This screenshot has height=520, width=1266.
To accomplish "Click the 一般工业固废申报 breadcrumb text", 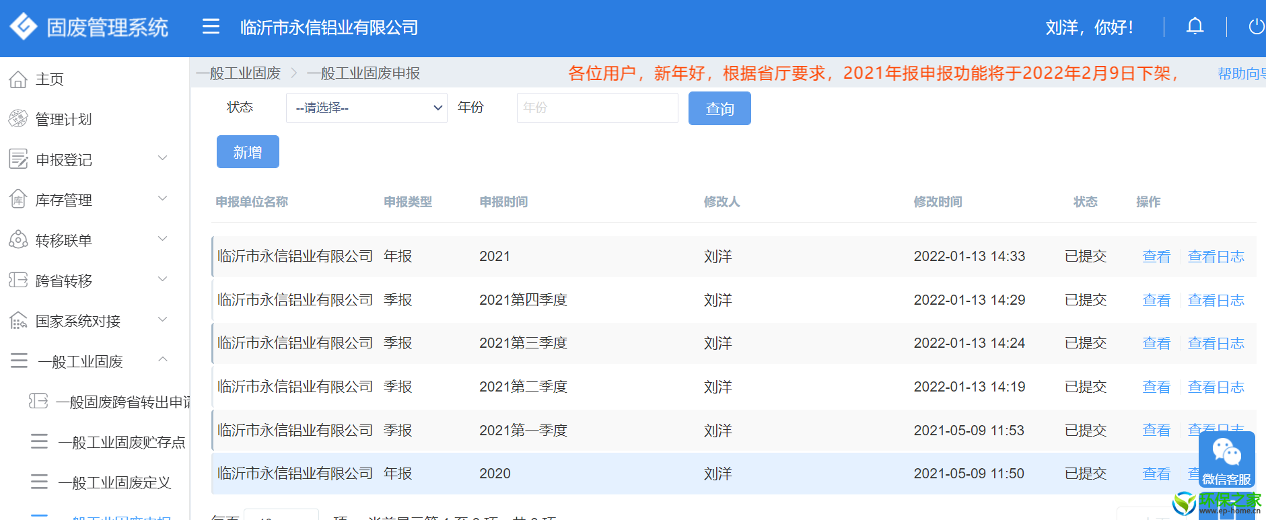I will tap(363, 73).
